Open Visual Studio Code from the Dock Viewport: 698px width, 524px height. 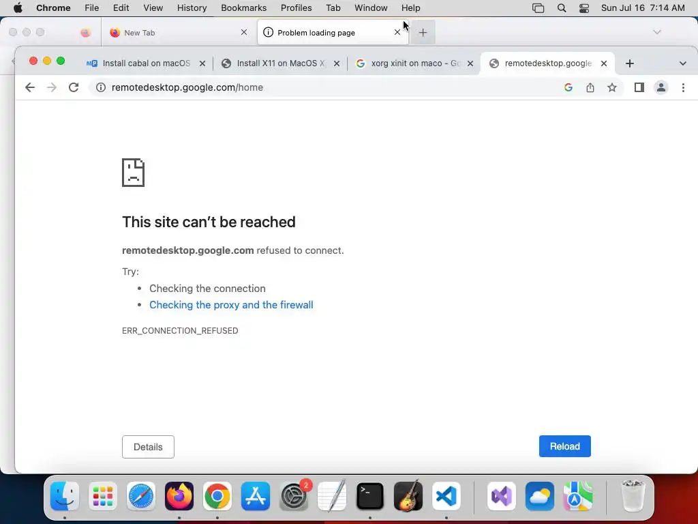[x=446, y=496]
